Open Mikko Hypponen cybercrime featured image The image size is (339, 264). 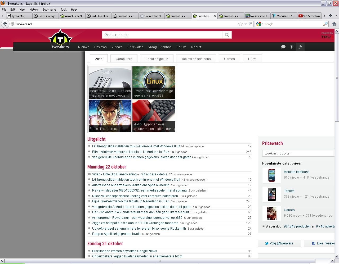pos(154,116)
